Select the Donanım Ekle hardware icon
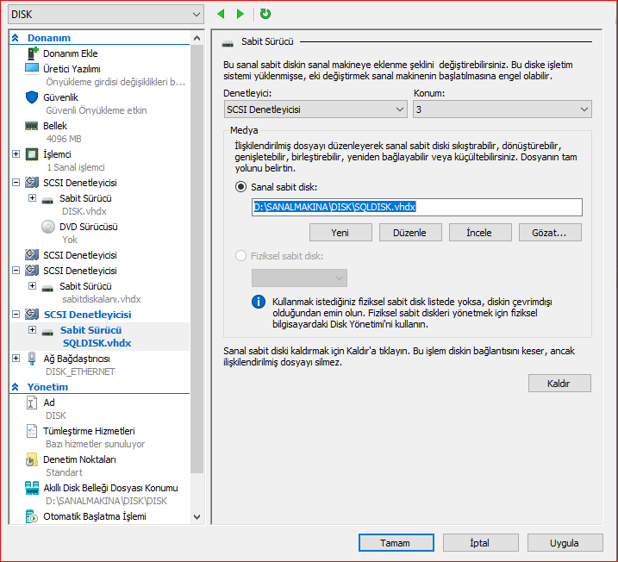The height and width of the screenshot is (562, 618). point(32,53)
